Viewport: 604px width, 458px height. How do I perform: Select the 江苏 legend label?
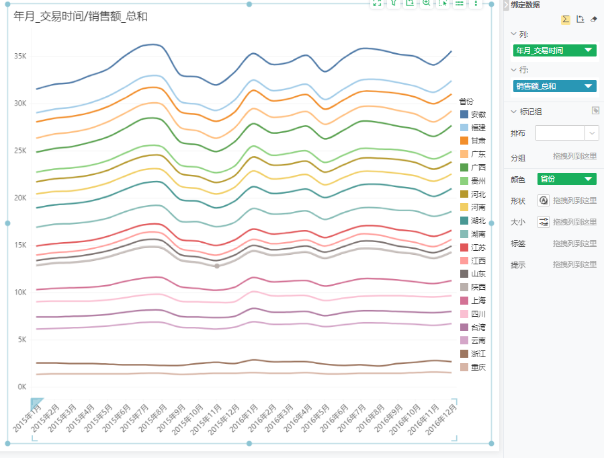[x=478, y=247]
